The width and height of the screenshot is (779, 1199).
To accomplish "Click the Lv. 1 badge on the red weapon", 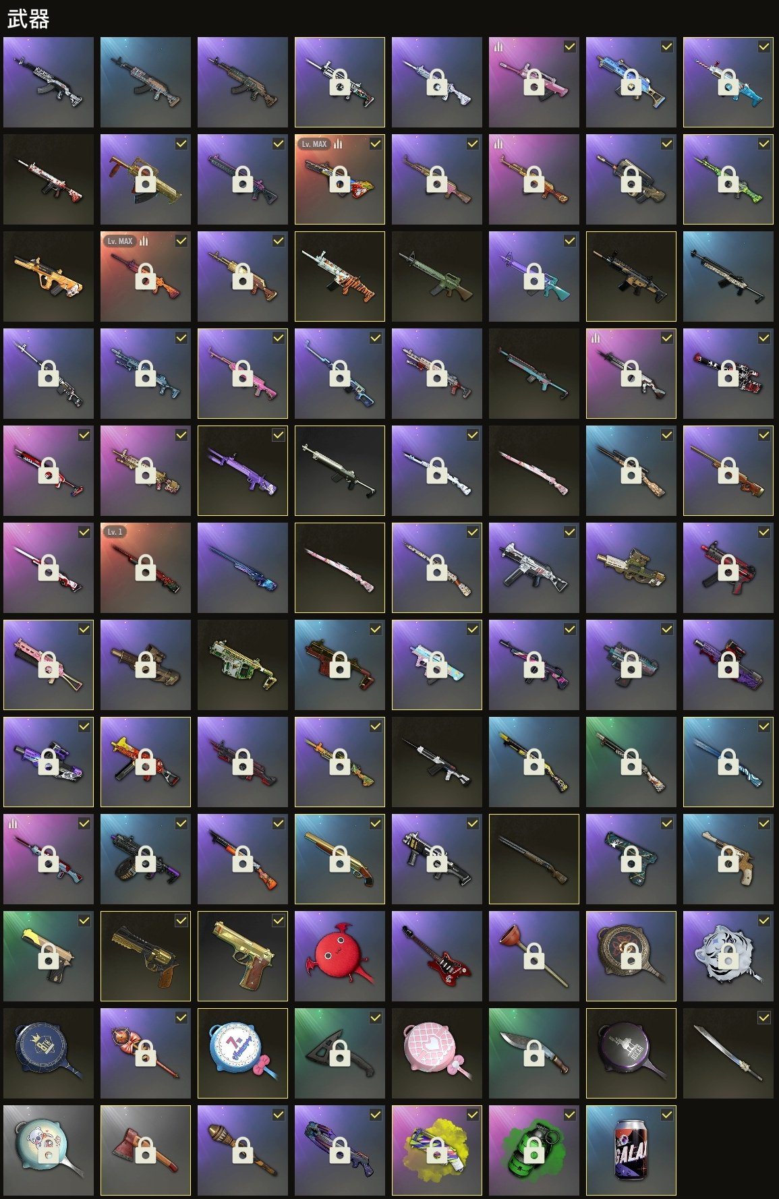I will pyautogui.click(x=115, y=532).
